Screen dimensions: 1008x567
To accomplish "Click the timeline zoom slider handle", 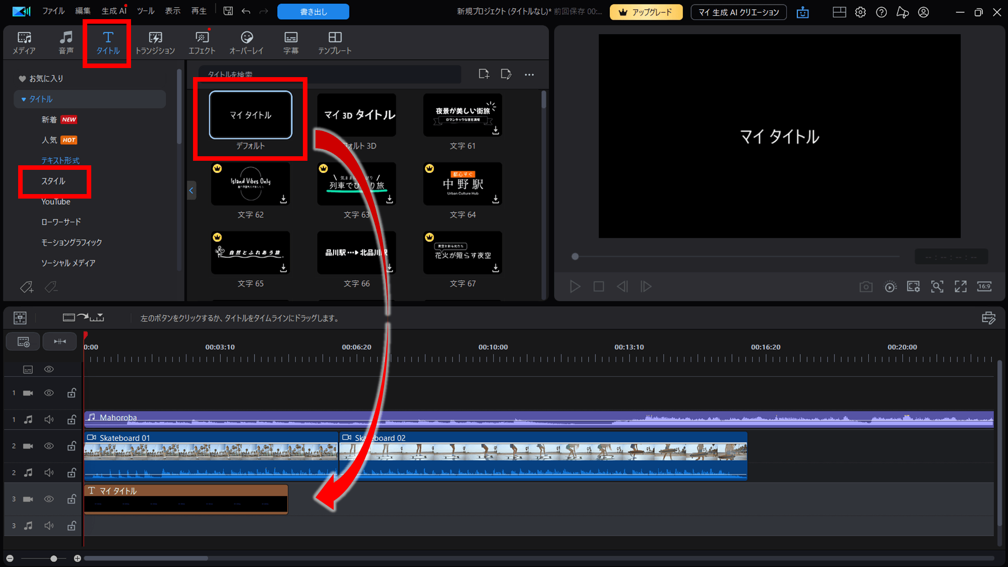I will pyautogui.click(x=53, y=558).
